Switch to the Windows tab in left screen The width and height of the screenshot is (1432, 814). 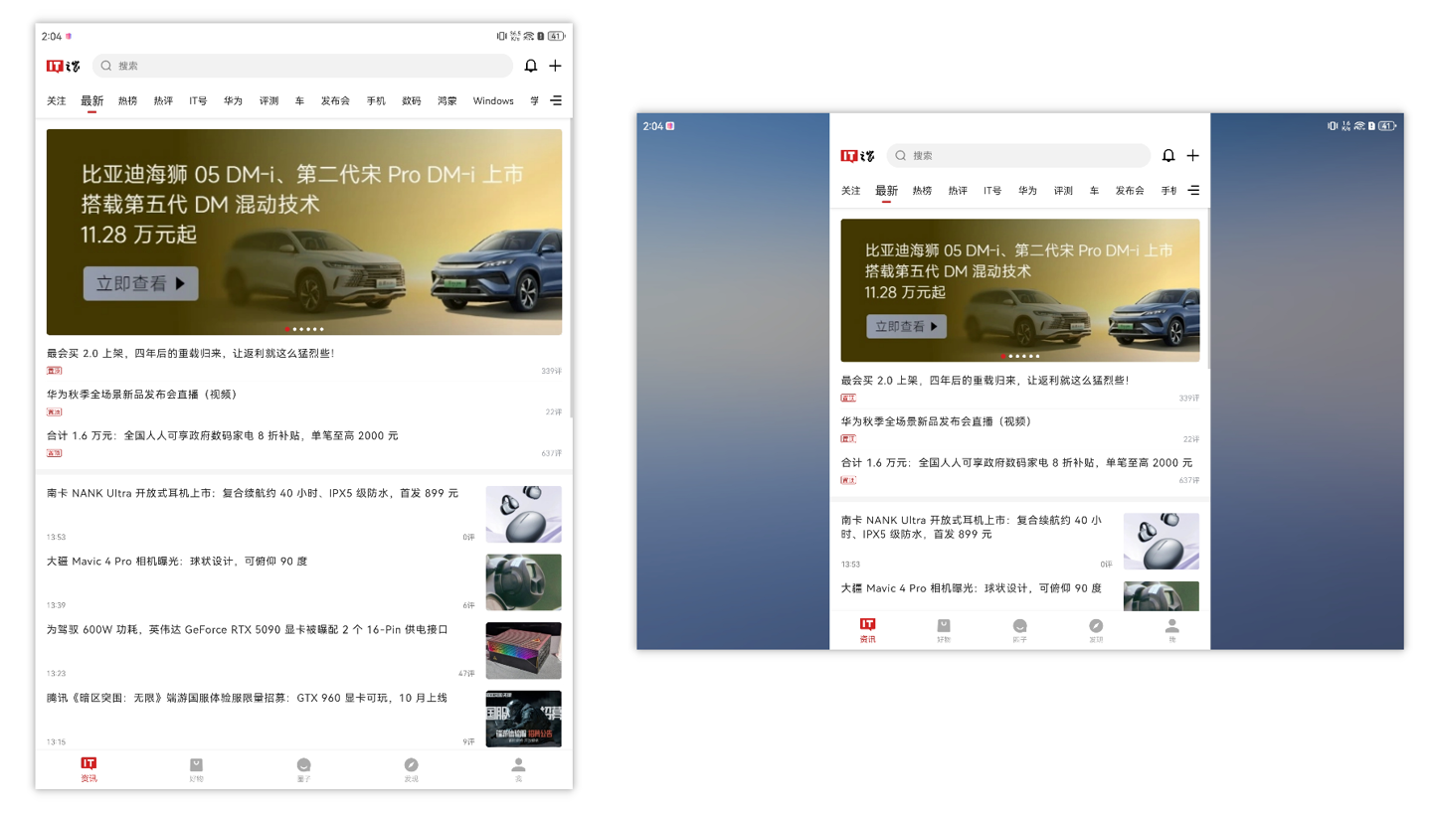click(x=493, y=100)
